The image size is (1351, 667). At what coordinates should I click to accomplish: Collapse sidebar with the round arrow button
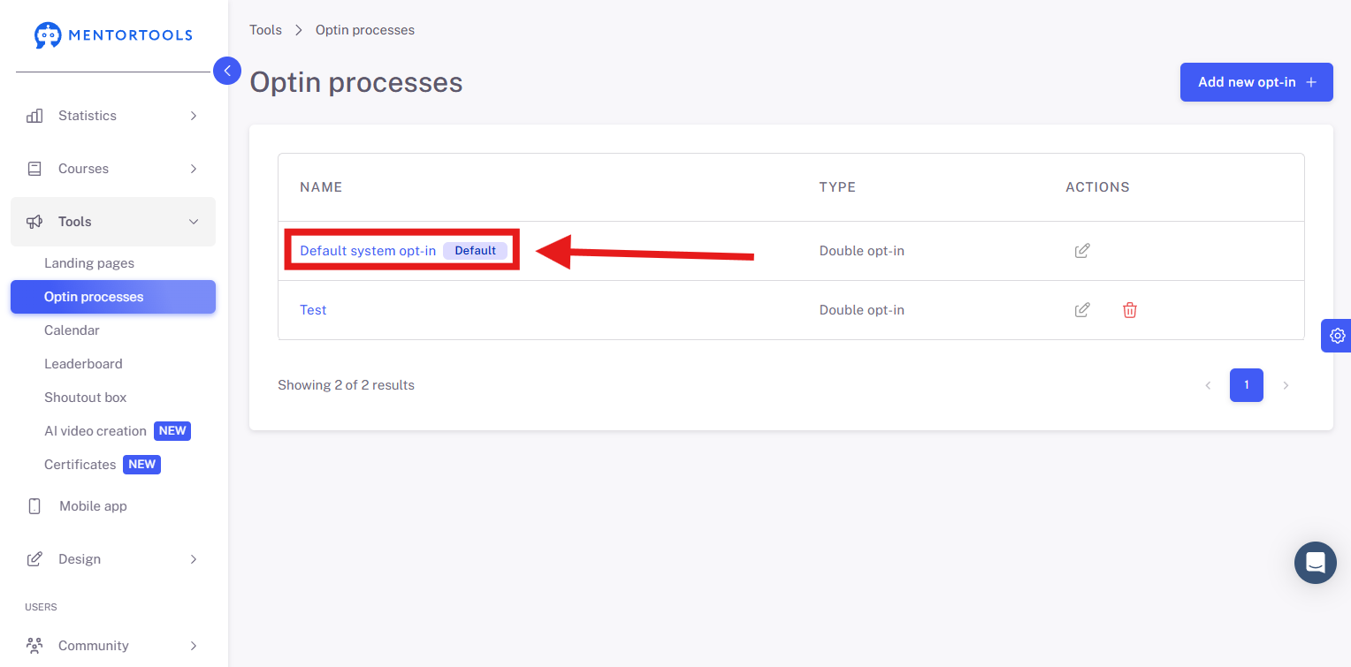pyautogui.click(x=227, y=71)
